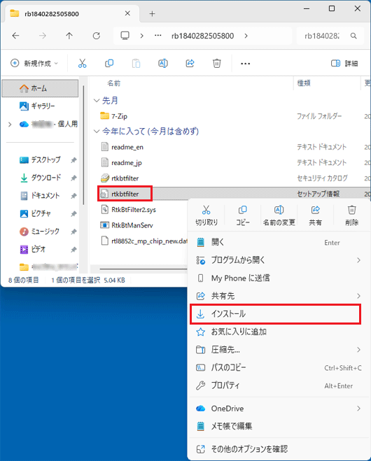Choose 開く in the context menu
Viewport: 371px width, 461px height.
coord(279,242)
